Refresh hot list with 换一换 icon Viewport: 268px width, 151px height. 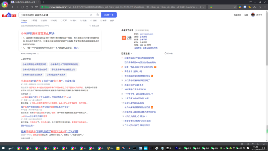169,53
